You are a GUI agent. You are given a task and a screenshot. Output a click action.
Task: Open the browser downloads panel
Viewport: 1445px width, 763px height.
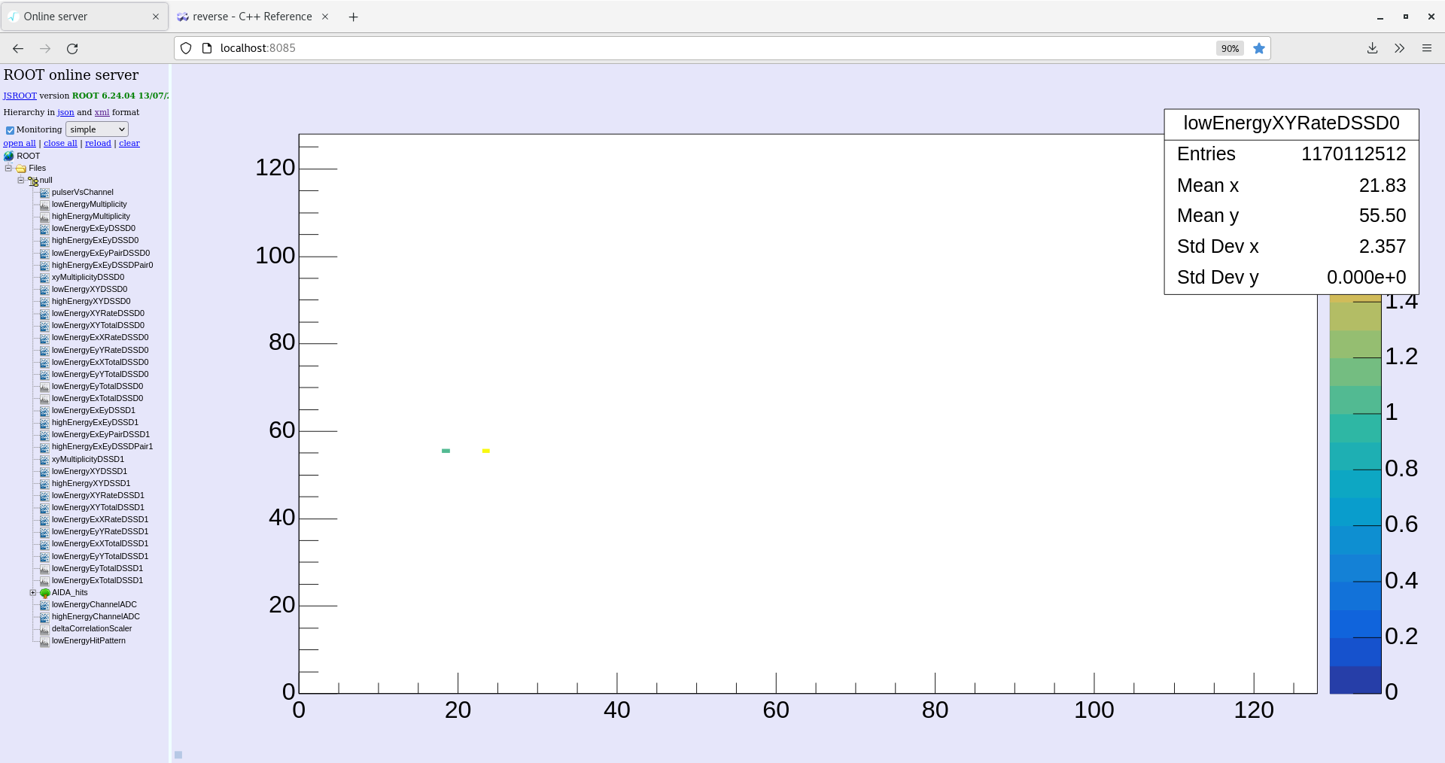(x=1372, y=48)
